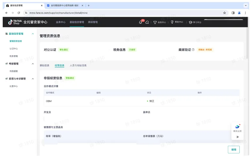Open 税务管理 in sidebar
The height and width of the screenshot is (159, 251).
(14, 56)
